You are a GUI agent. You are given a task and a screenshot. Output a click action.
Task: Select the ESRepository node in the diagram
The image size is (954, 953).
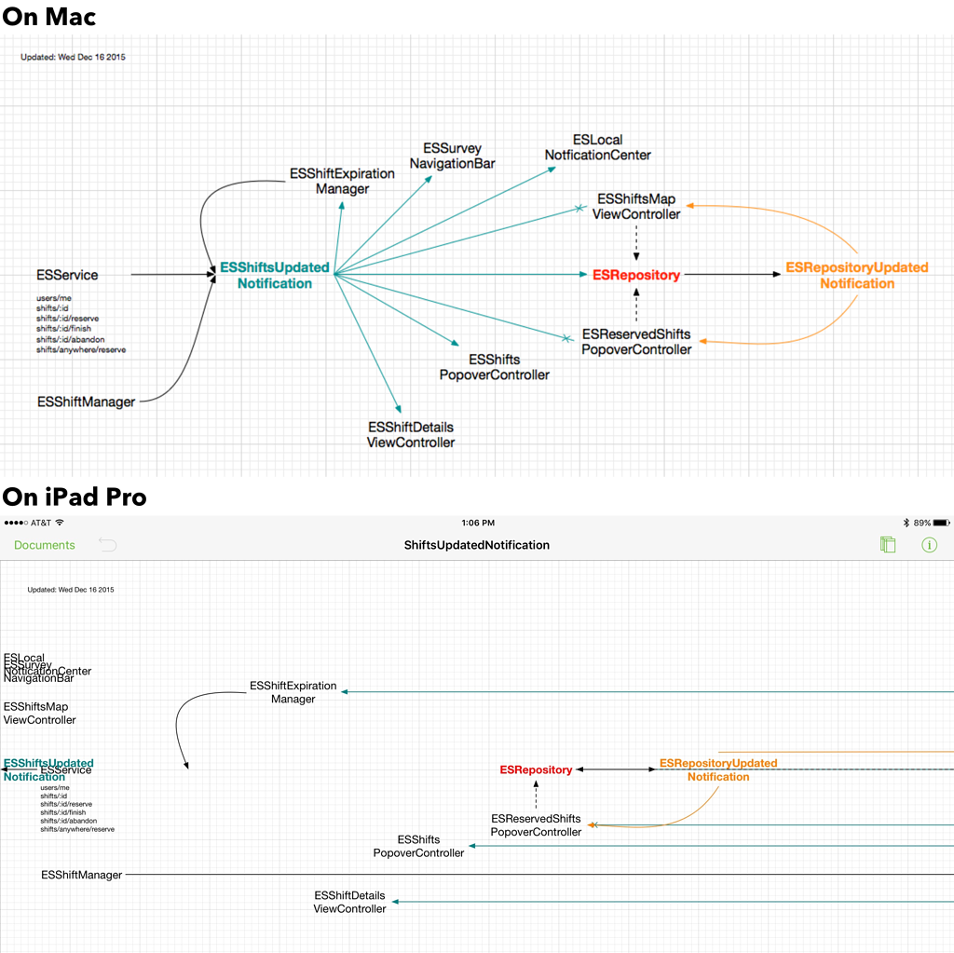tap(636, 275)
